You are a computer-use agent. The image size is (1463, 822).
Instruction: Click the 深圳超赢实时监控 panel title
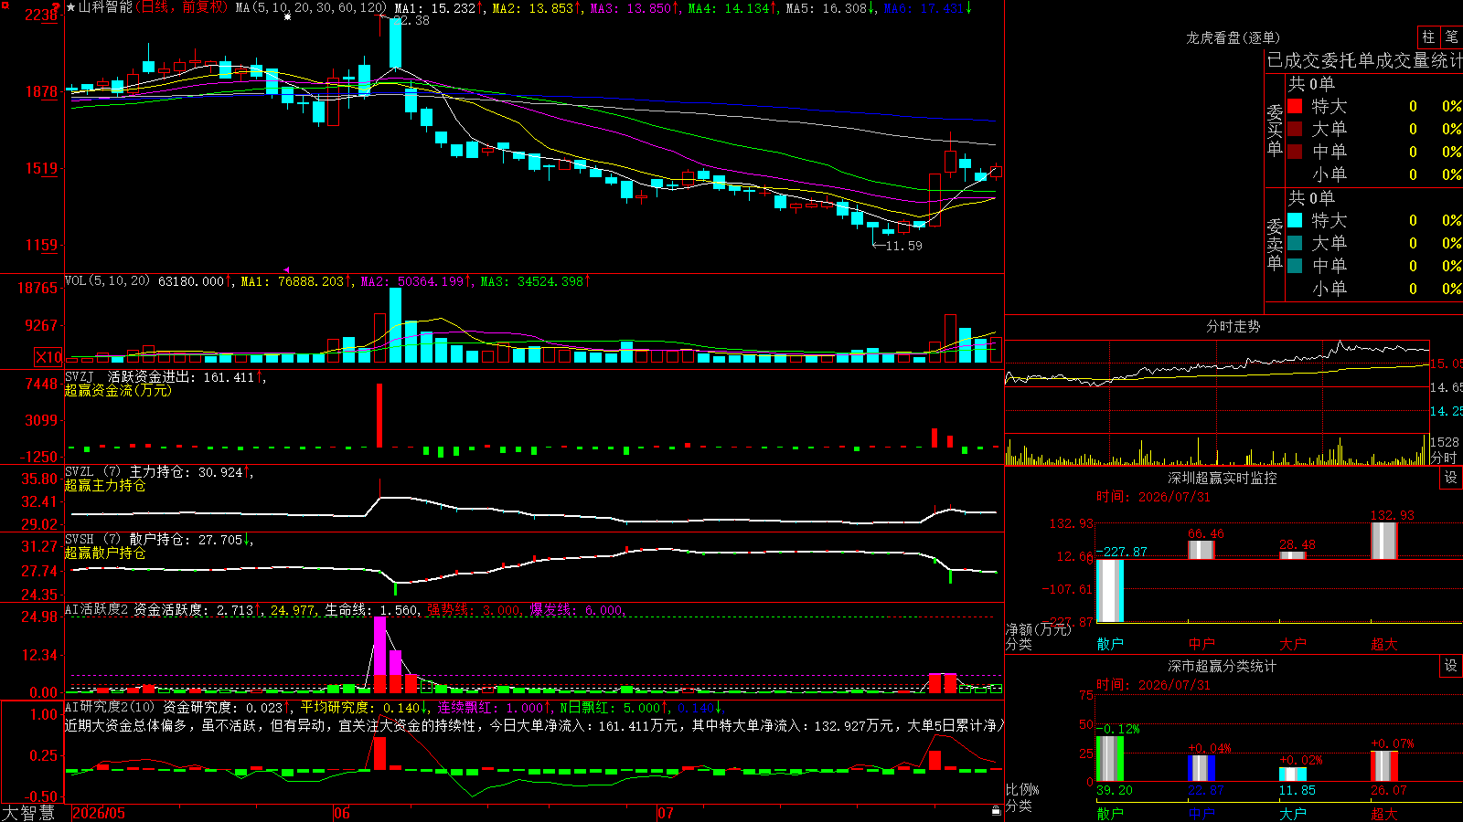pos(1222,478)
